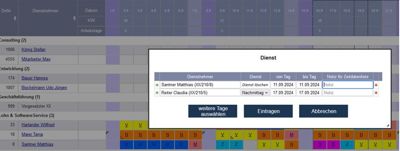Select the orange N shift on 14.9 for Santner Matthias
This screenshot has width=400, height=151.
tap(292, 144)
